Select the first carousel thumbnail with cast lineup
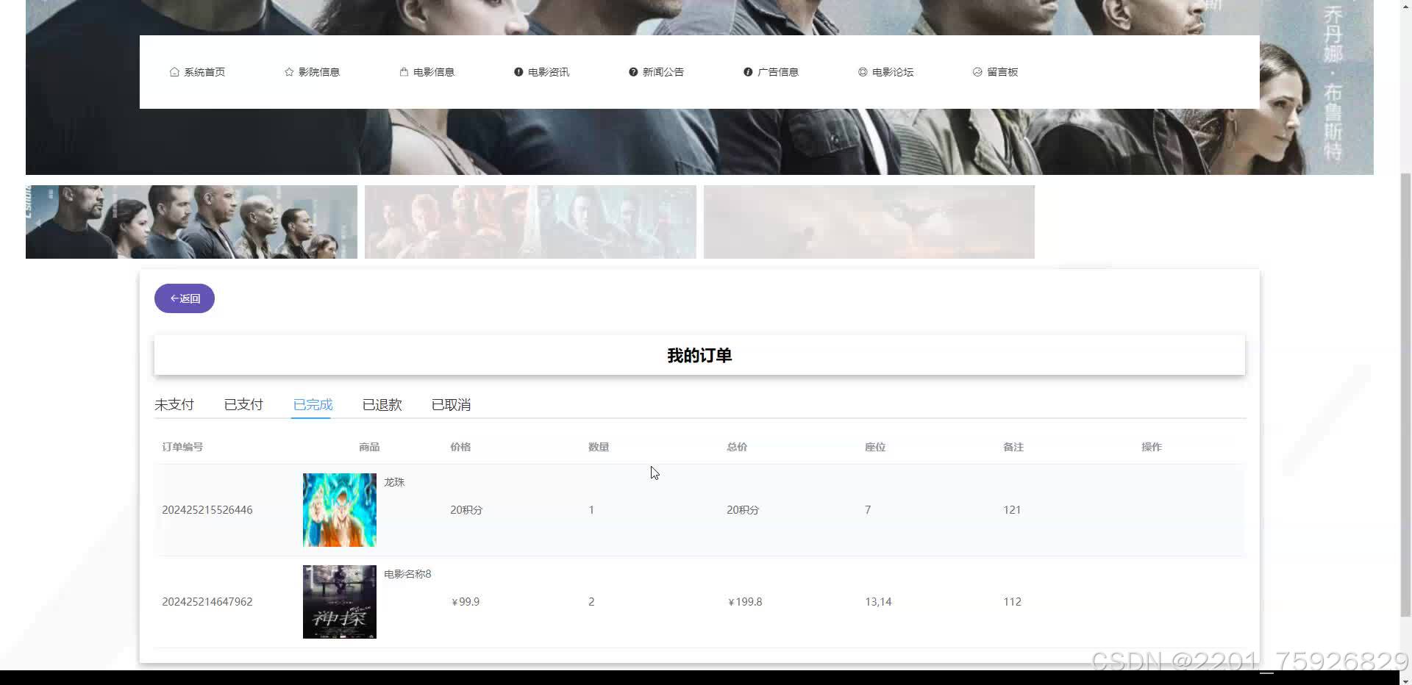This screenshot has height=685, width=1412. 191,222
